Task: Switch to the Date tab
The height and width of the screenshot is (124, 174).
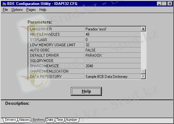Action: [50, 120]
